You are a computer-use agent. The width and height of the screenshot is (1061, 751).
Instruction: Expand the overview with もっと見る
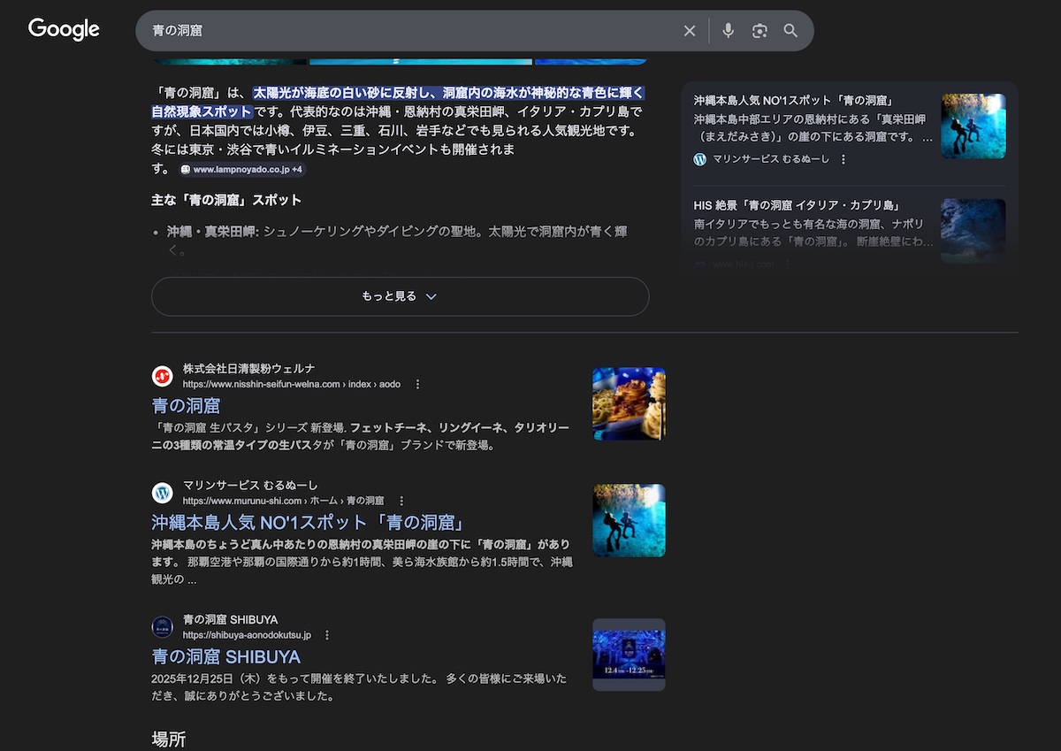tap(400, 296)
